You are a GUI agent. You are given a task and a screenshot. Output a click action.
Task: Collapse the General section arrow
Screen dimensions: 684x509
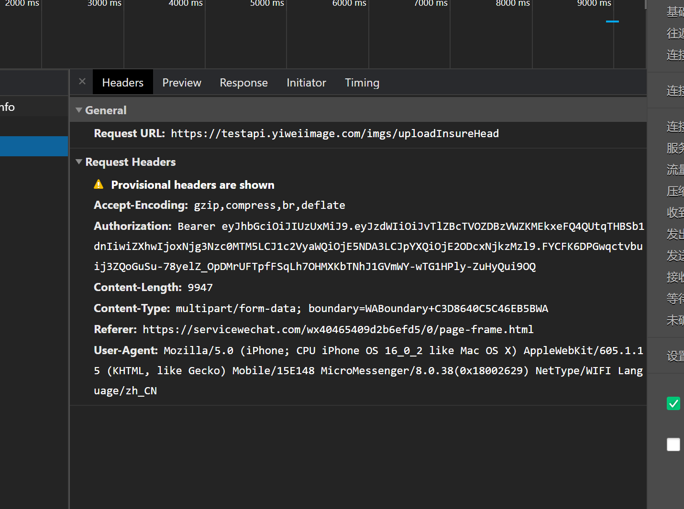(x=79, y=110)
